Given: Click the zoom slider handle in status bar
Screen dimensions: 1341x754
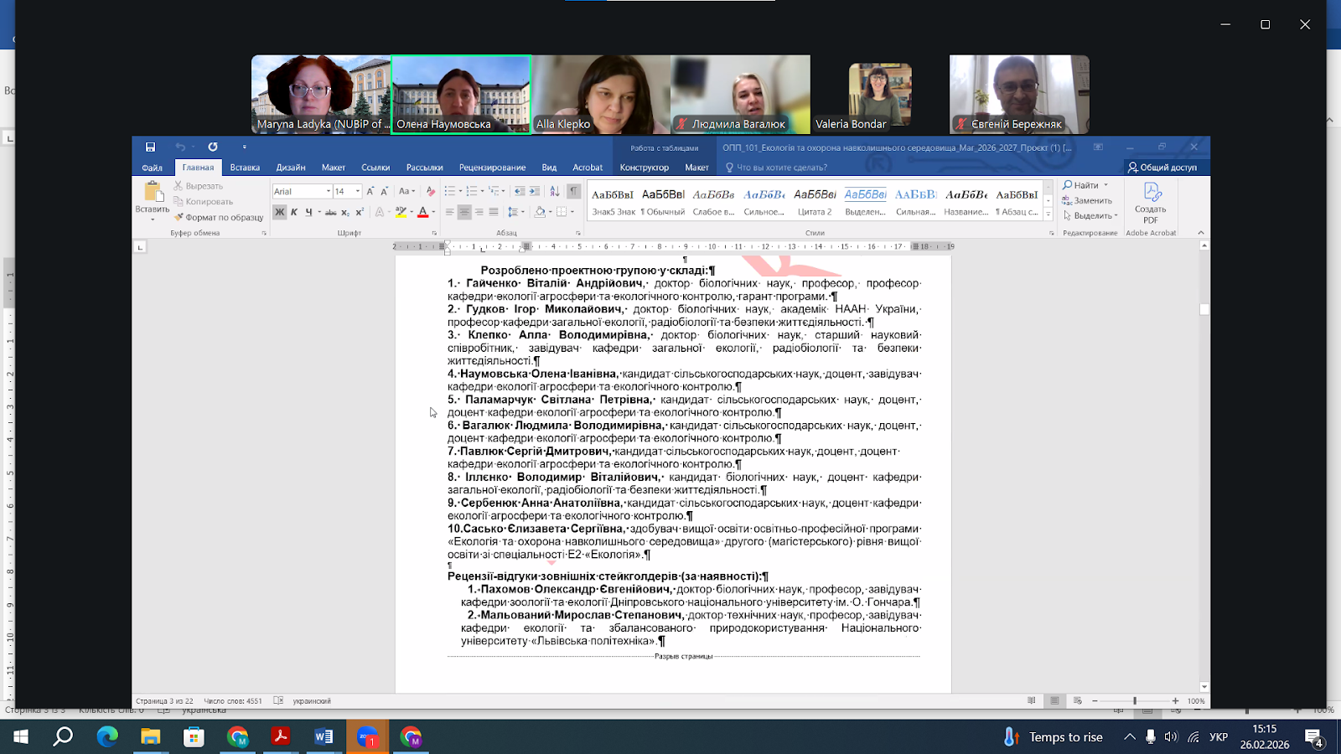Looking at the screenshot, I should tap(1135, 700).
